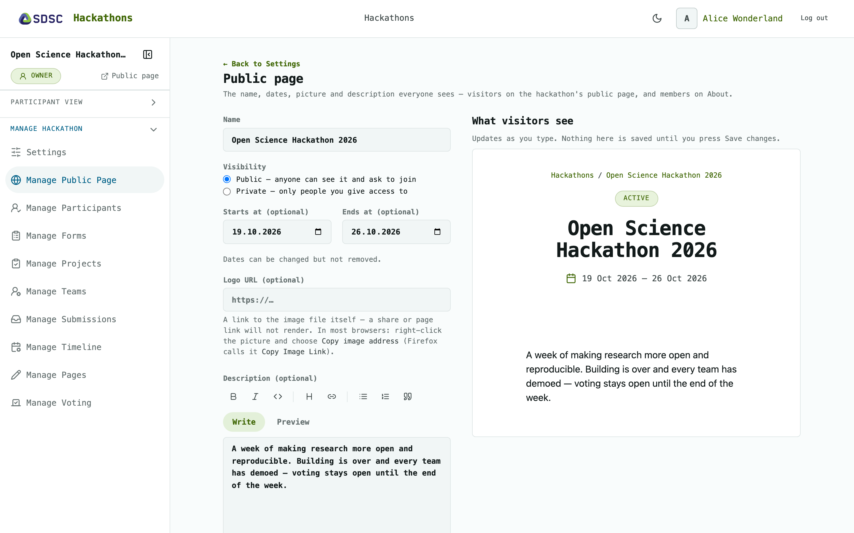This screenshot has width=854, height=533.
Task: Open Manage Timeline in sidebar
Action: tap(85, 347)
